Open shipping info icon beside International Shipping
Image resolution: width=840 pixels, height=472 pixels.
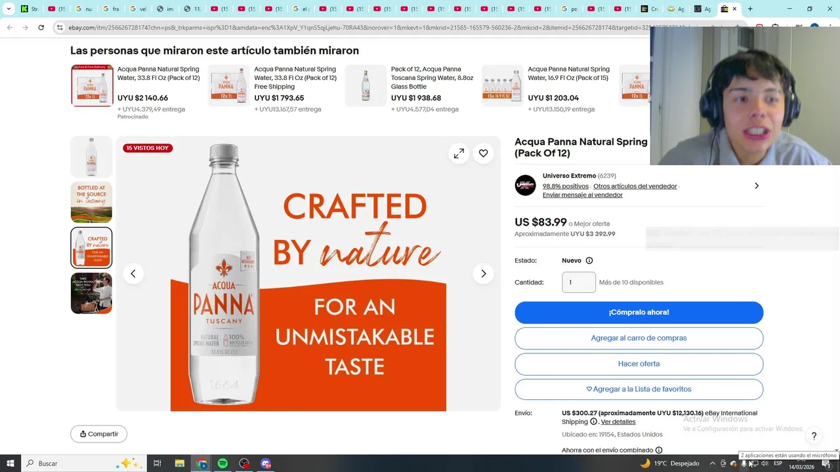click(x=593, y=422)
